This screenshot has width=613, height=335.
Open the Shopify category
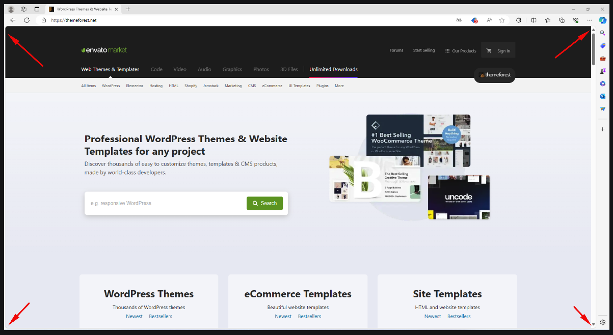(x=191, y=86)
